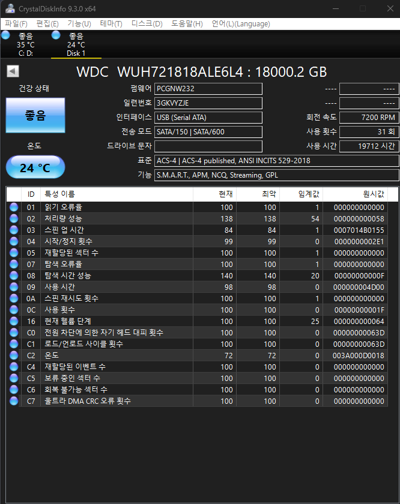Click the 현재 column header
The height and width of the screenshot is (504, 400).
tap(214, 194)
